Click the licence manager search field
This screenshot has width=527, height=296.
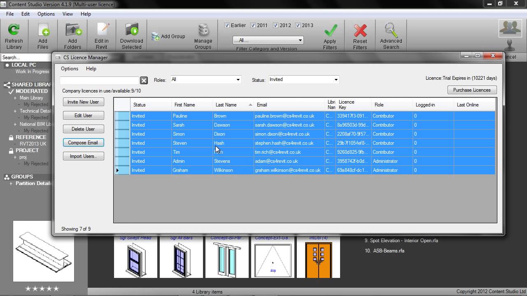(x=100, y=81)
